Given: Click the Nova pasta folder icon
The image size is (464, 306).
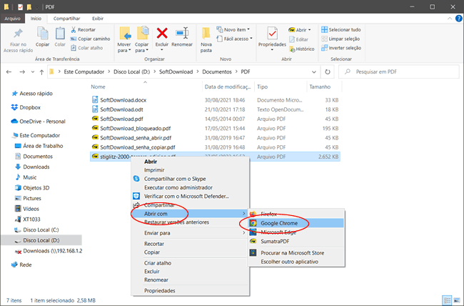Looking at the screenshot, I should pos(207,36).
